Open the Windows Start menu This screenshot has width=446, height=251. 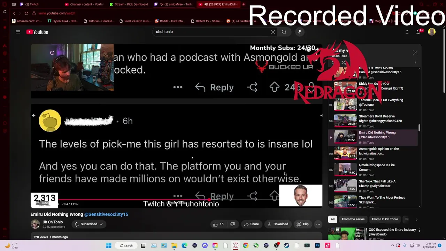point(108,245)
